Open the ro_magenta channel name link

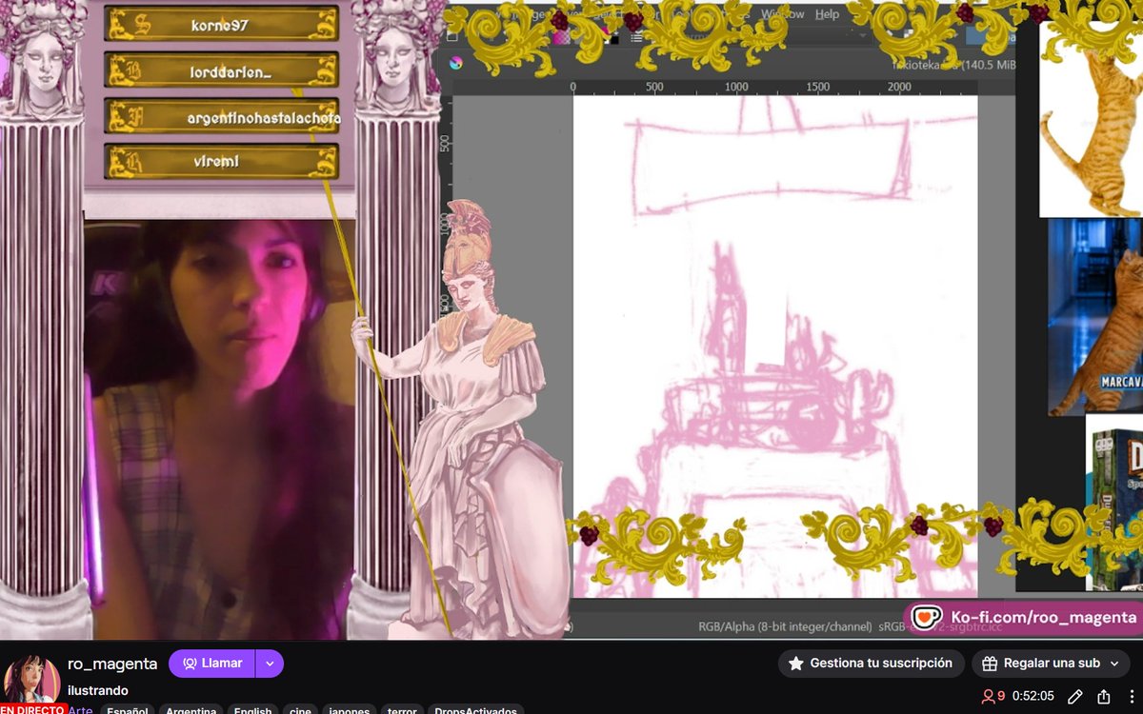112,664
